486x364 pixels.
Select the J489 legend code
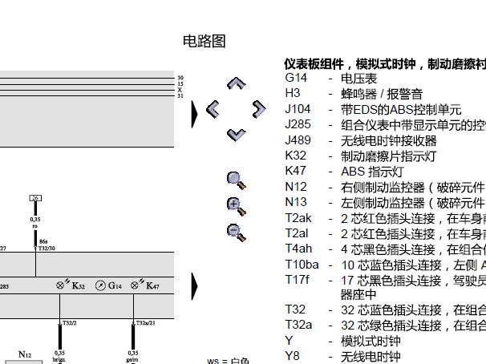point(298,140)
